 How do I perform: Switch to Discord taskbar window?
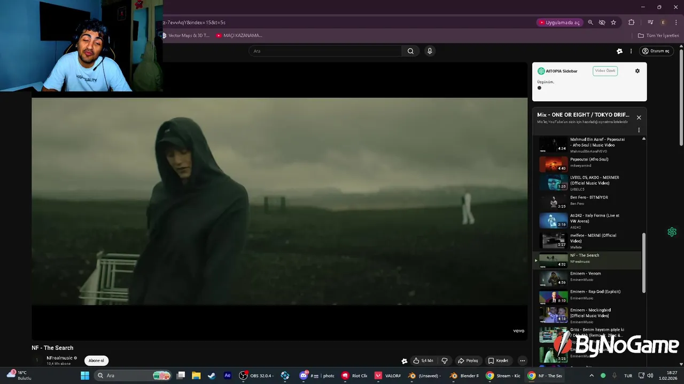317,375
